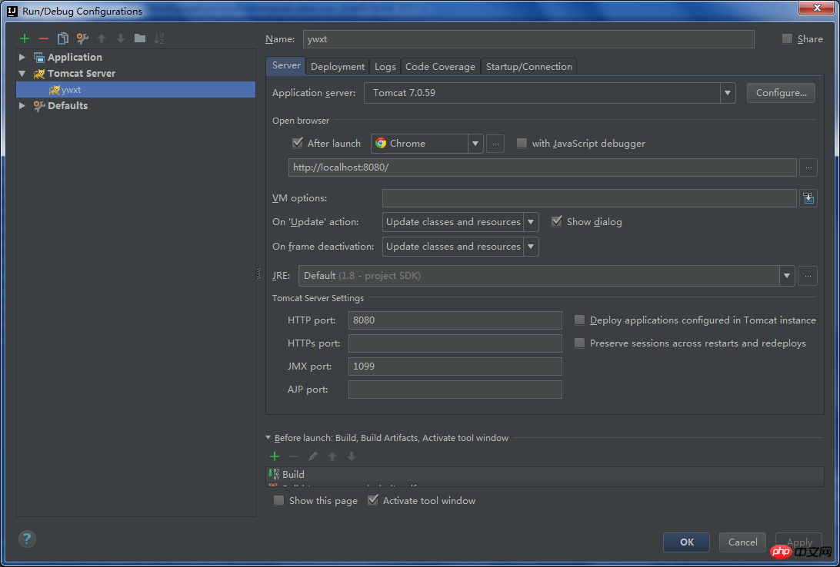
Task: Open the edit defaults wrench icon
Action: click(x=82, y=38)
